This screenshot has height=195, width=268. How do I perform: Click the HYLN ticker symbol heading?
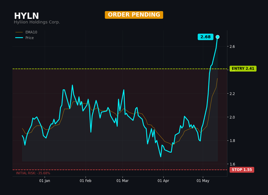(26, 16)
